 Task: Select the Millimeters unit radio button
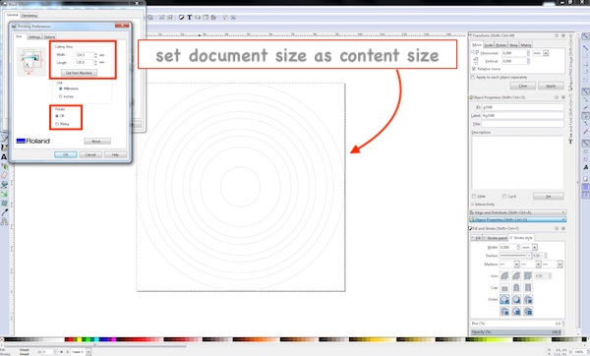pos(60,89)
